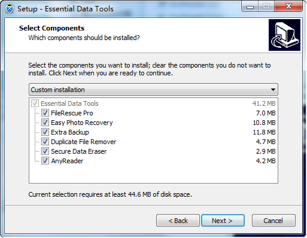This screenshot has height=238, width=307.
Task: Select the AnyReader list entry
Action: (67, 161)
